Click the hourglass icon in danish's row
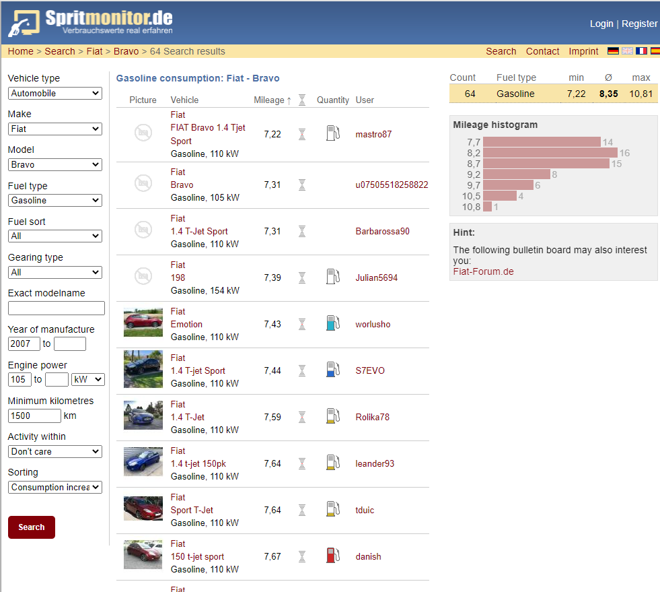The height and width of the screenshot is (592, 660). tap(302, 556)
